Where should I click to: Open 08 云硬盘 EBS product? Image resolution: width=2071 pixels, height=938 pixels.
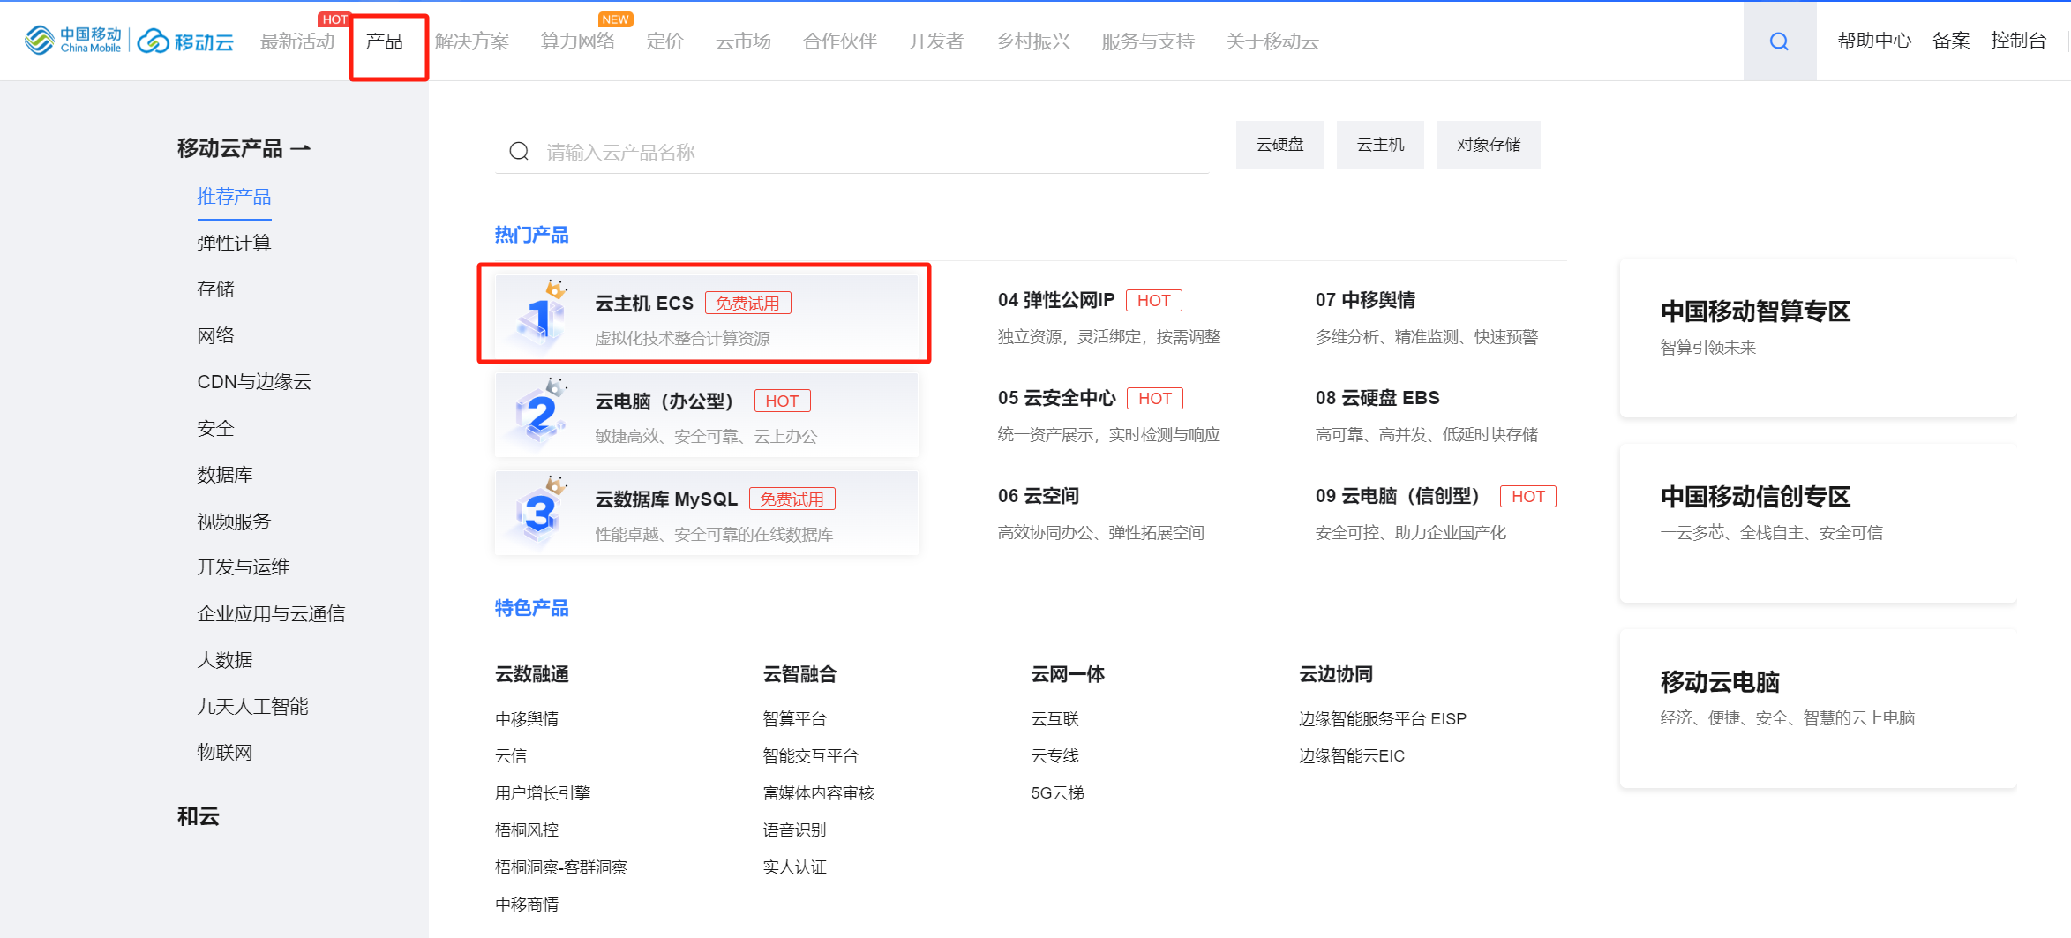pyautogui.click(x=1377, y=398)
